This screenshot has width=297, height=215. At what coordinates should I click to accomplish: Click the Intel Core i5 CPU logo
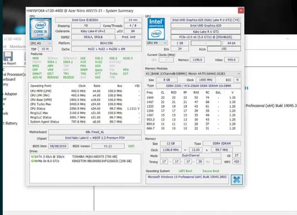[x=41, y=29]
